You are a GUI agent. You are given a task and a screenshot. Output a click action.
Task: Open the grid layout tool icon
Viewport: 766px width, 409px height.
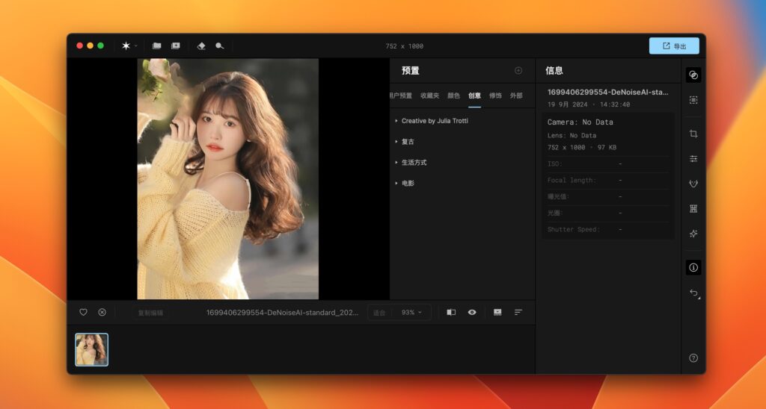coord(693,209)
